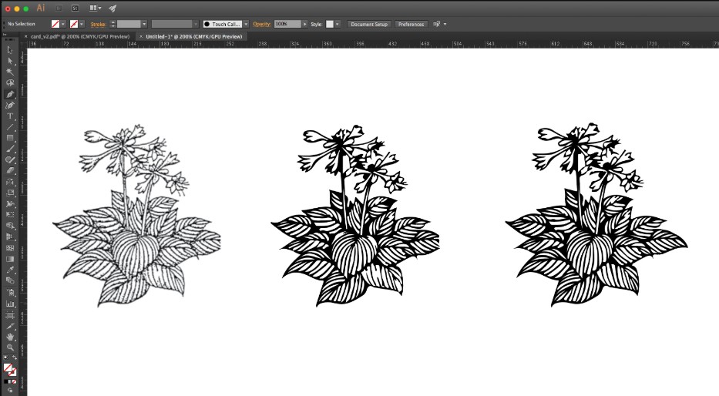The image size is (719, 396).
Task: Open align options dropdown arrow
Action: (445, 25)
